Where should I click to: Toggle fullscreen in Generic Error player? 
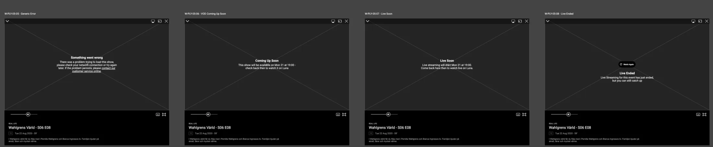tap(164, 114)
